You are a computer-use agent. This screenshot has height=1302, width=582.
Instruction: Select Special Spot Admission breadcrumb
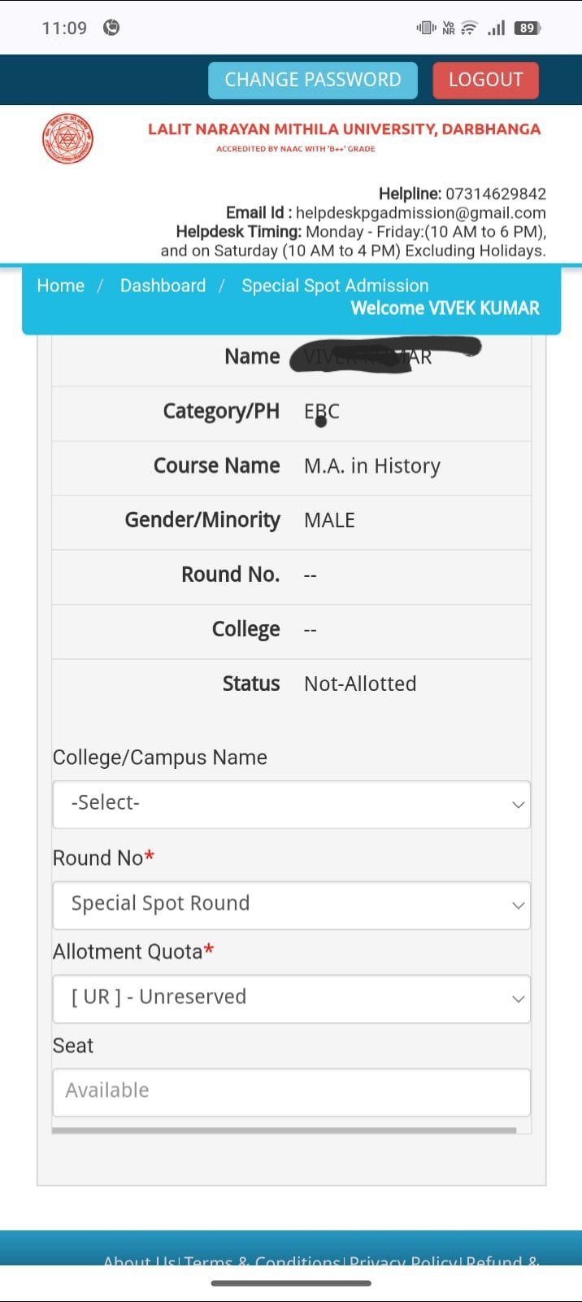point(335,286)
